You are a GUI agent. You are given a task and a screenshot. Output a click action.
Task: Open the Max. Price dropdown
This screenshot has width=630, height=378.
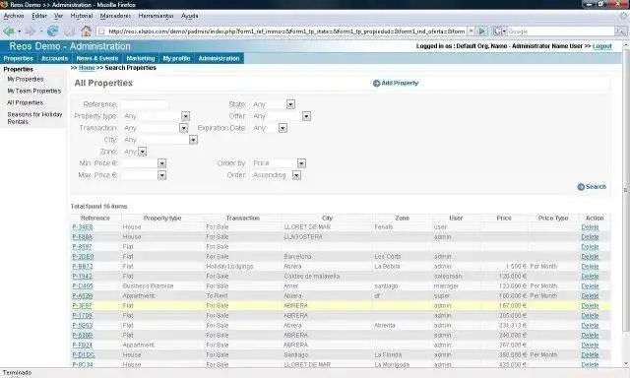[x=161, y=175]
